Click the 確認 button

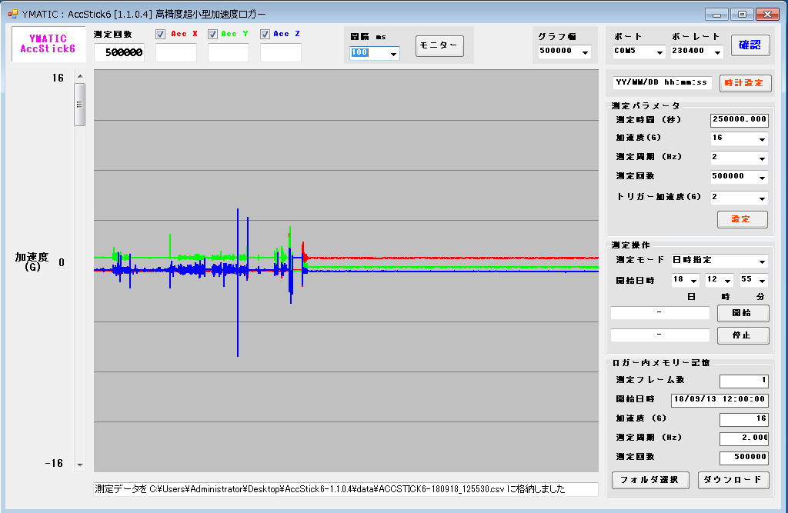(750, 45)
